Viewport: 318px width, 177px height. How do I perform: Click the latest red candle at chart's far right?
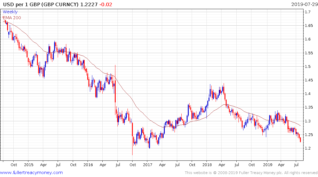coord(300,140)
